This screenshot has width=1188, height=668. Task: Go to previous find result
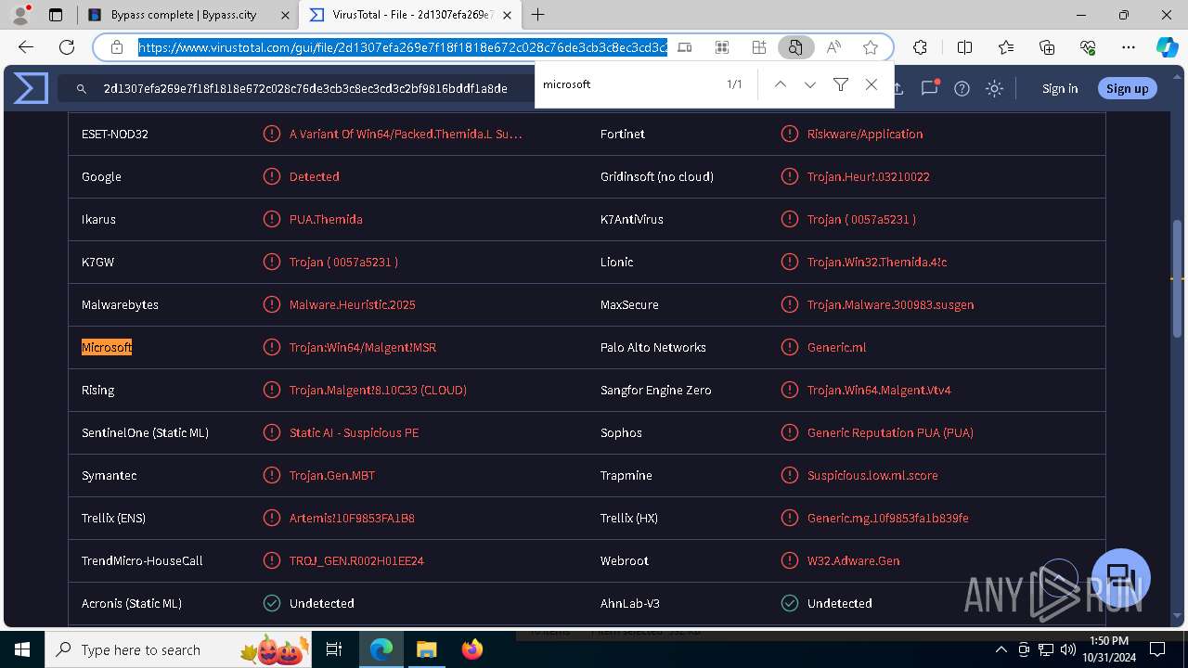[x=781, y=84]
